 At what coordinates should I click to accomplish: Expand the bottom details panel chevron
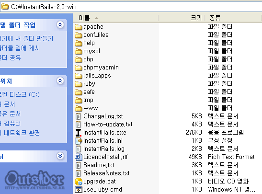[x=60, y=156]
